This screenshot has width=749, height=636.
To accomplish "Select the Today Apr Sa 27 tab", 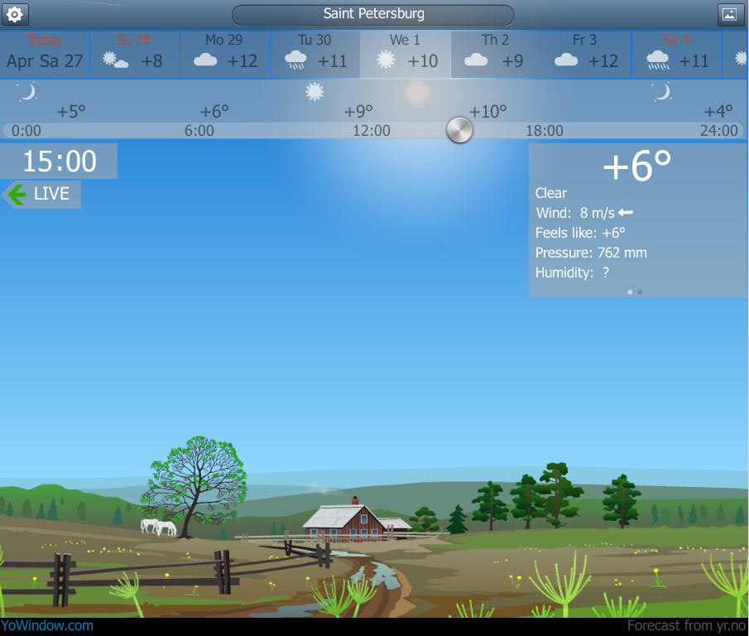I will [45, 55].
